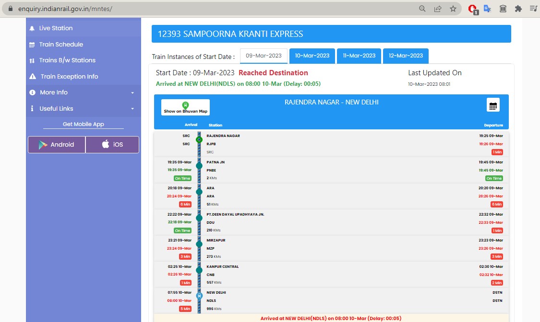Image resolution: width=540 pixels, height=322 pixels.
Task: Click the New Delhi destination train marker
Action: (199, 296)
